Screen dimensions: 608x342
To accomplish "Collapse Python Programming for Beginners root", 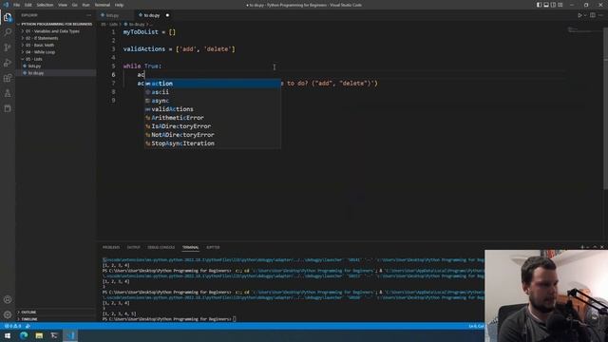I will (56, 24).
